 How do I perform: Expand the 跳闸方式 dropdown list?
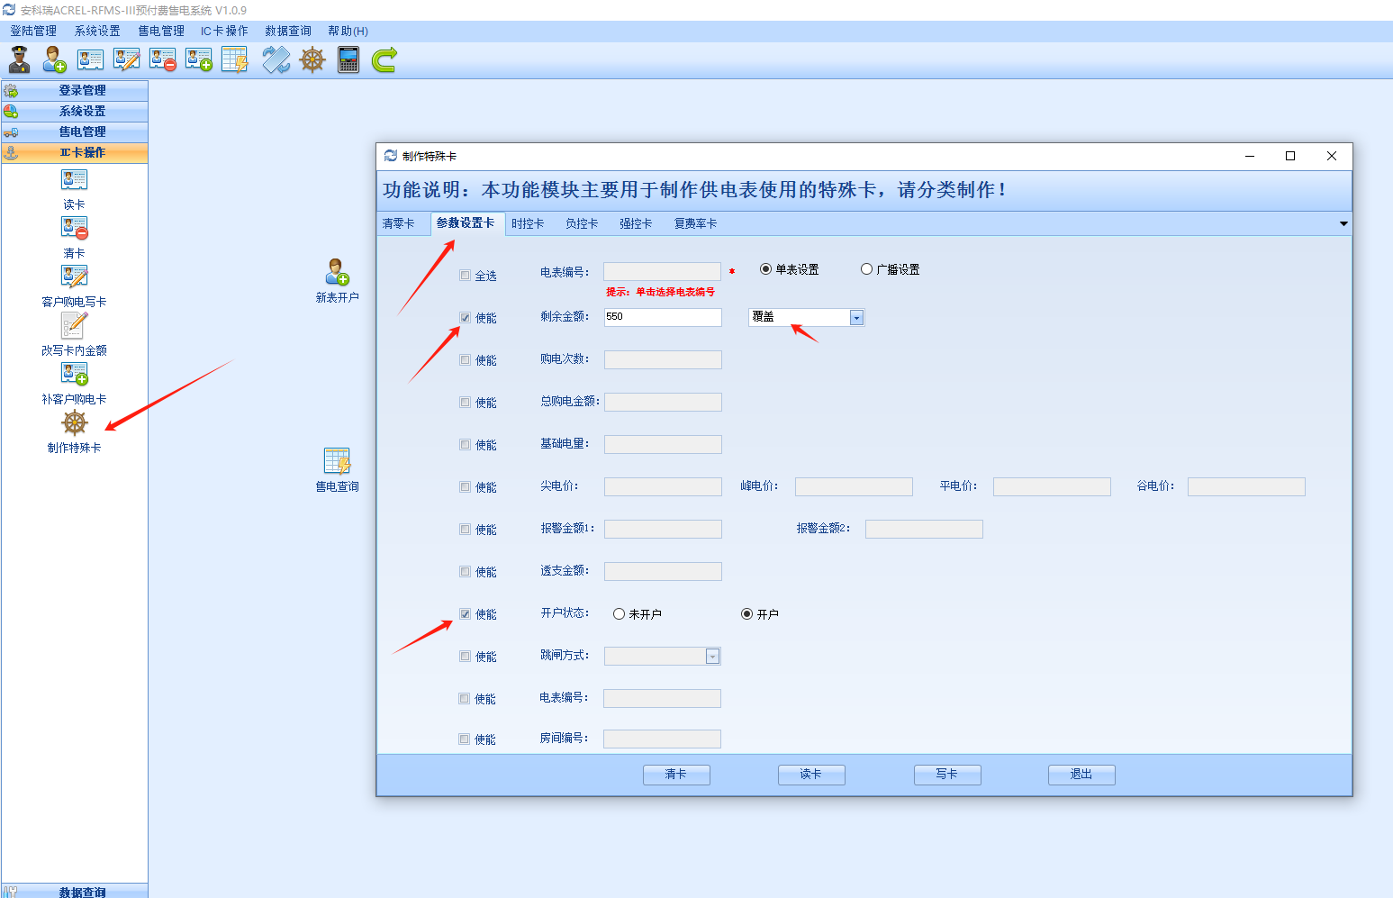coord(712,657)
